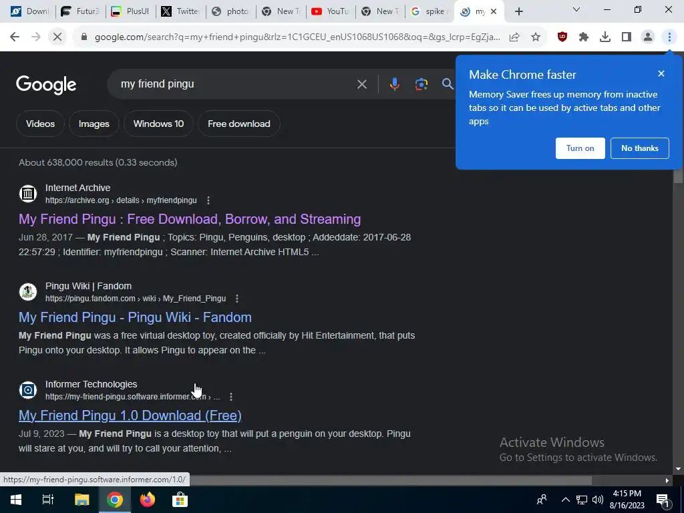Screen dimensions: 684x513
Task: Switch to the Futur3 tab
Action: coord(80,11)
